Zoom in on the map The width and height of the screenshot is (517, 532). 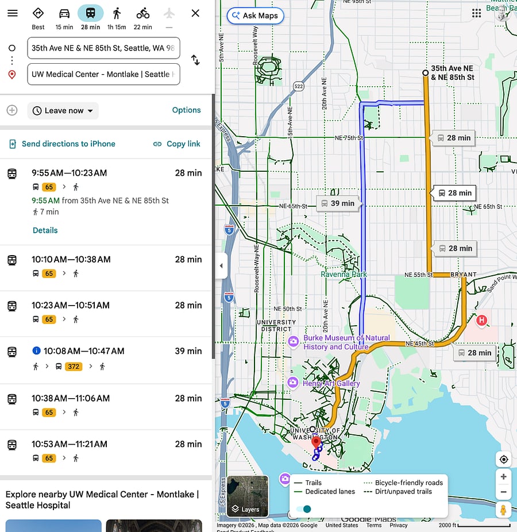[x=503, y=477]
